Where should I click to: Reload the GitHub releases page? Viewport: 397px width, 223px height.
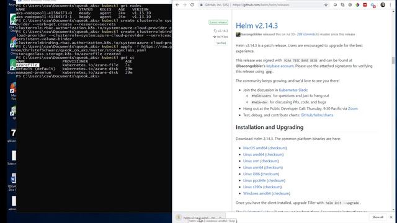(192, 5)
